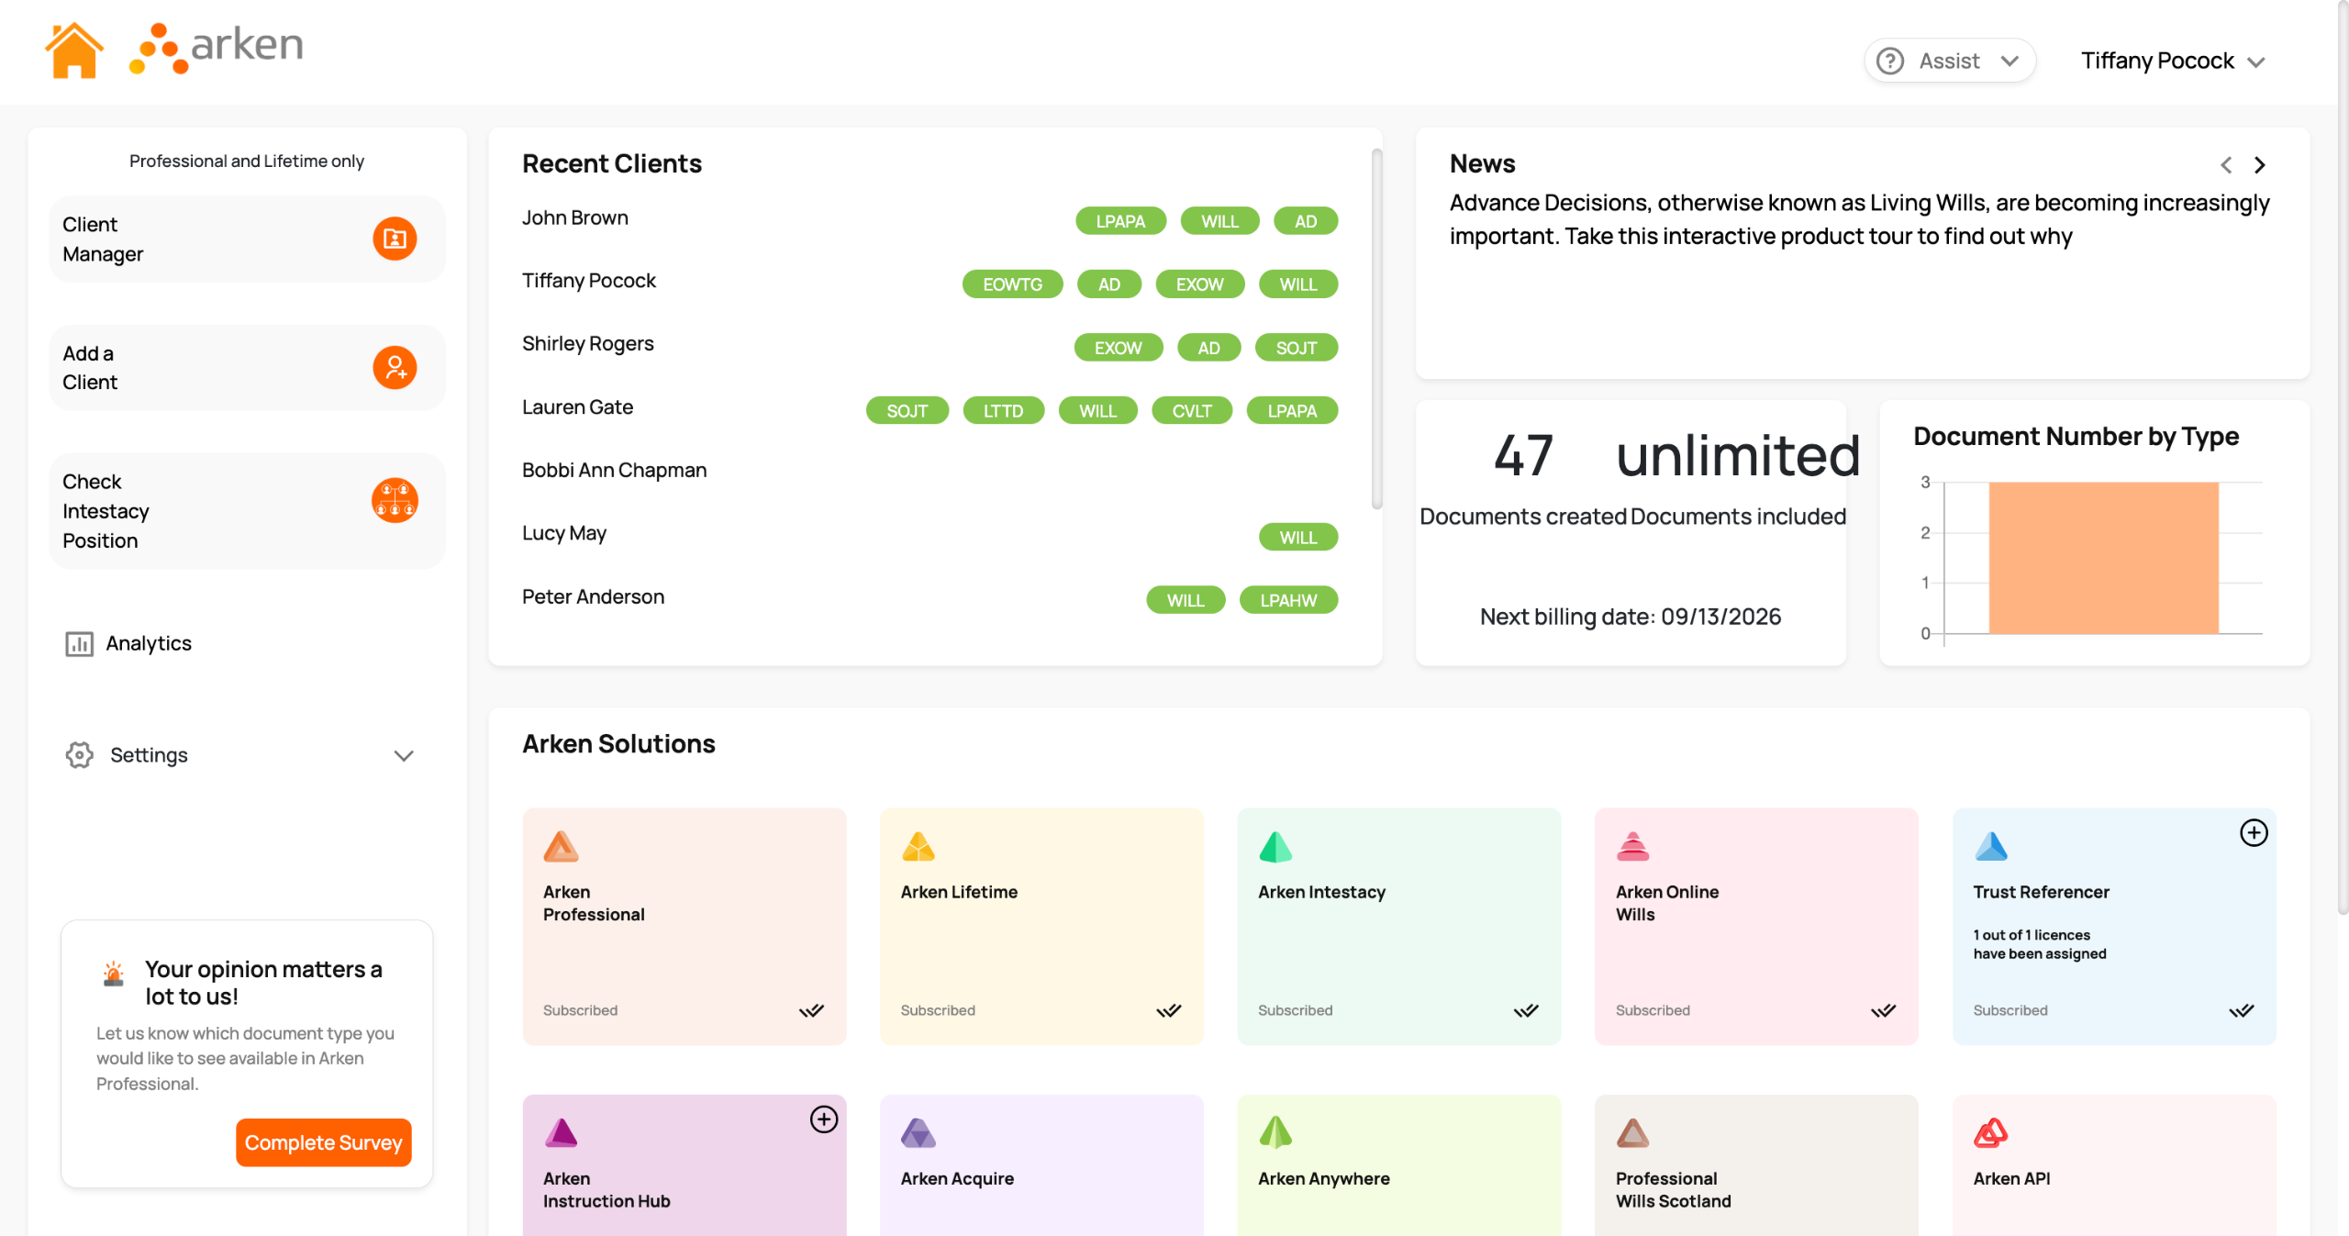Click the Arken API red triangle icon
2349x1236 pixels.
tap(1990, 1133)
